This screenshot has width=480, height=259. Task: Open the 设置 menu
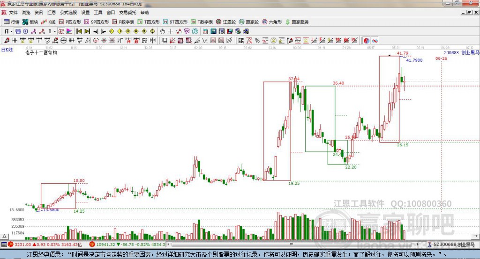[85, 13]
